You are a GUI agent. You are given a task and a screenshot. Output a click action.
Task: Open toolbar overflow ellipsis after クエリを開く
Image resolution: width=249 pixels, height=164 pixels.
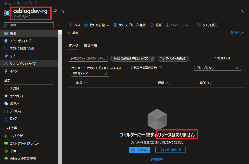click(227, 25)
